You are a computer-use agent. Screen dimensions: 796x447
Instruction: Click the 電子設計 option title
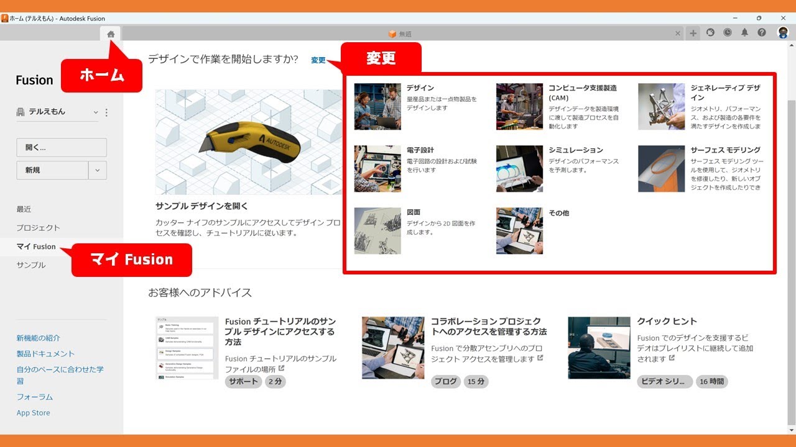[420, 150]
